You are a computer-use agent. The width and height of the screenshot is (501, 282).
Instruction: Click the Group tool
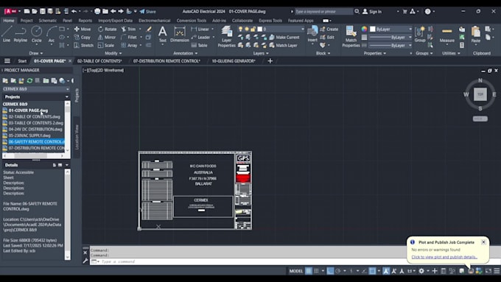point(420,34)
